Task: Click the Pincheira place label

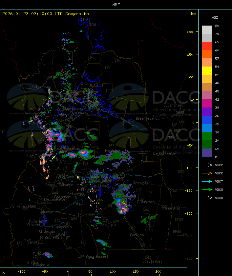Action: (x=35, y=225)
